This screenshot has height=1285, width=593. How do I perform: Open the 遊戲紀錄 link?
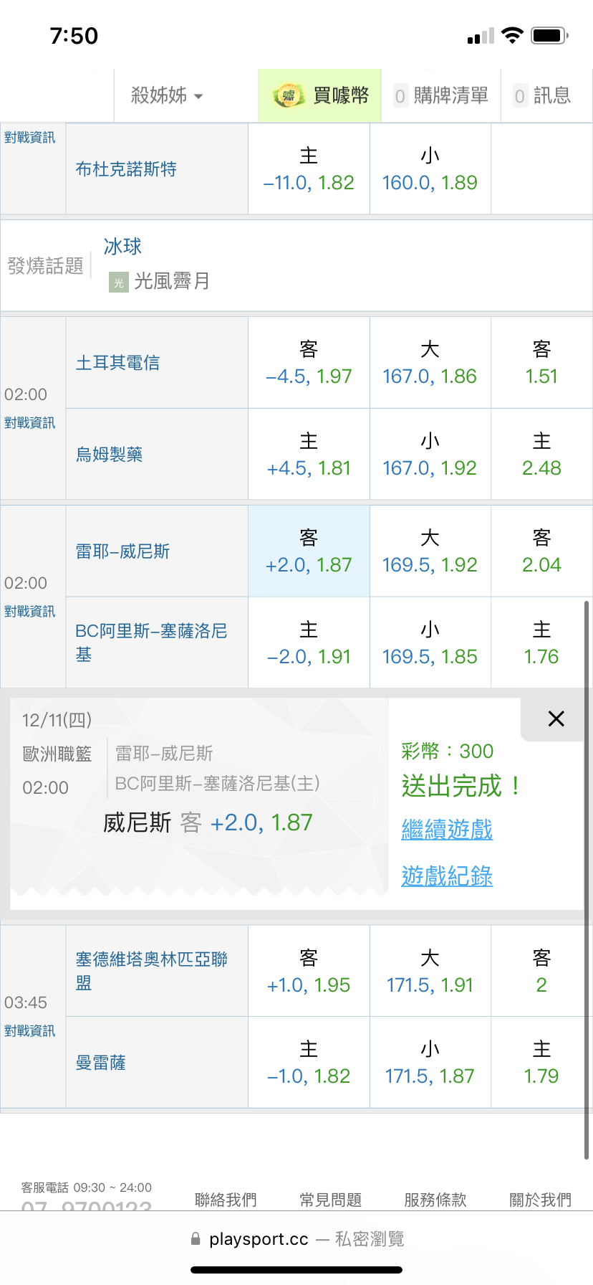coord(447,876)
